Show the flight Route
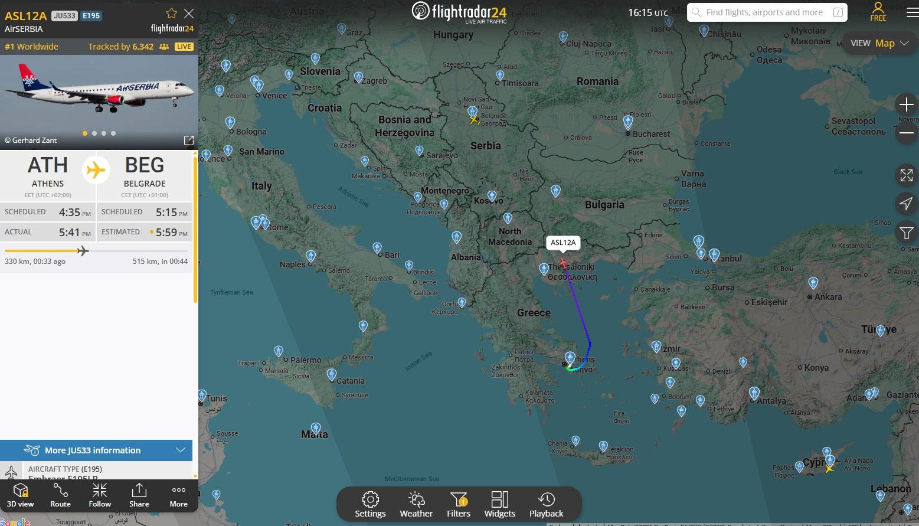 (x=60, y=495)
